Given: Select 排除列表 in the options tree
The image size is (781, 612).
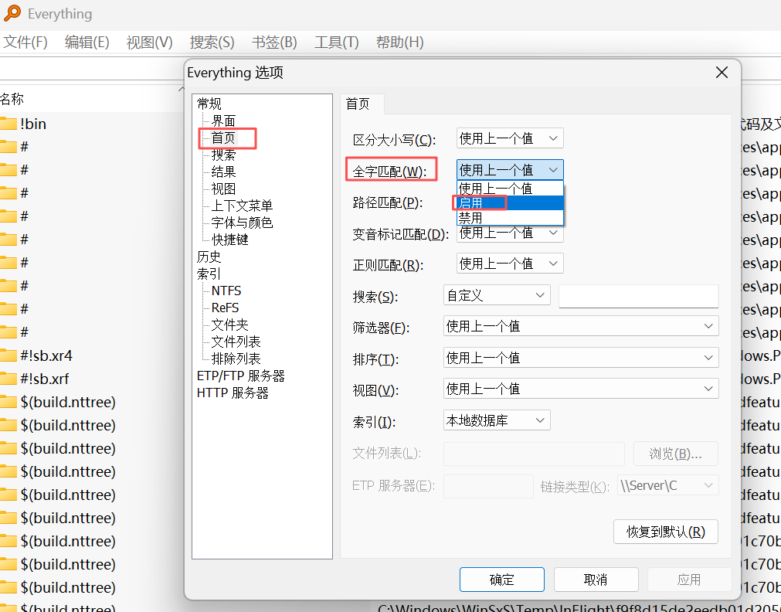Looking at the screenshot, I should point(236,359).
